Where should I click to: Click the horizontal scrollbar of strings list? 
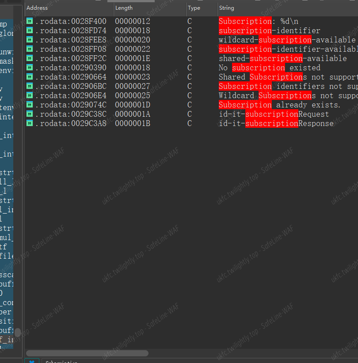click(x=87, y=353)
